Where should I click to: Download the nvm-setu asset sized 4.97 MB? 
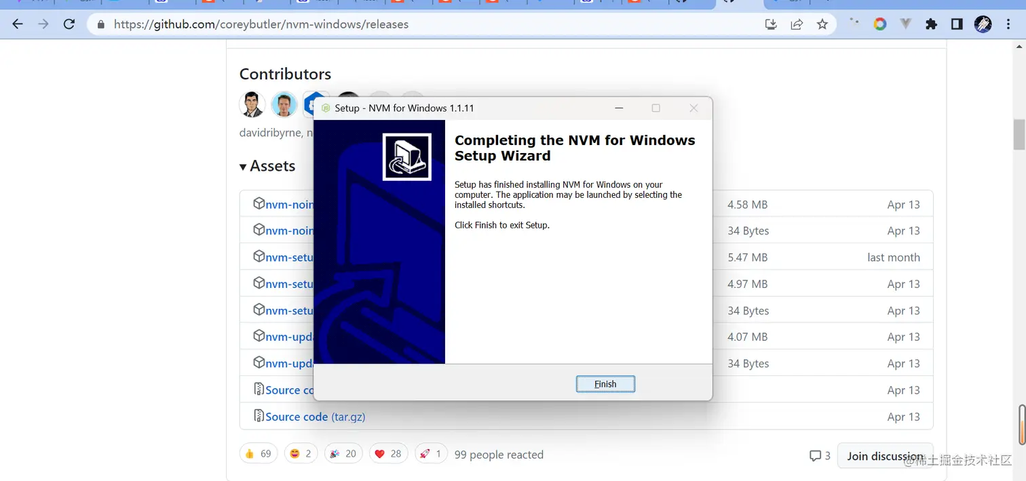[x=290, y=284]
